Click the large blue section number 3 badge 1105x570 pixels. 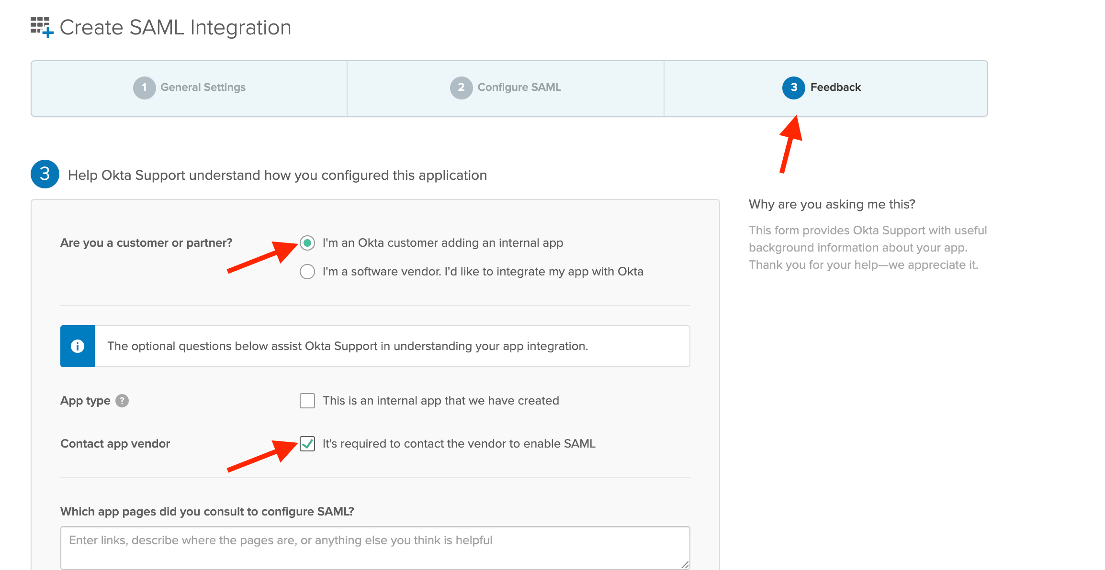pyautogui.click(x=45, y=174)
